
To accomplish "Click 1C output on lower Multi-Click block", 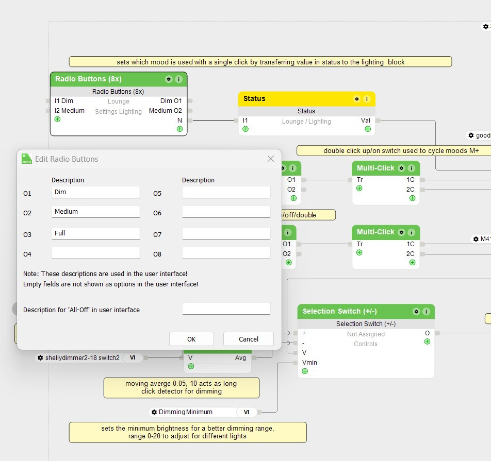I will coord(411,244).
